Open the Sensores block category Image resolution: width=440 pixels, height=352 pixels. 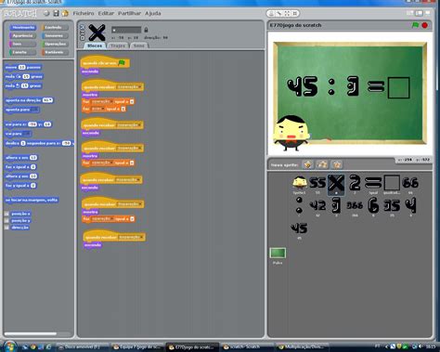tap(55, 35)
